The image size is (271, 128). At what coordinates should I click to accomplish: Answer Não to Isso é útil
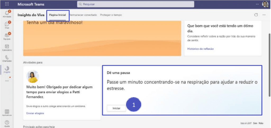[261, 123]
